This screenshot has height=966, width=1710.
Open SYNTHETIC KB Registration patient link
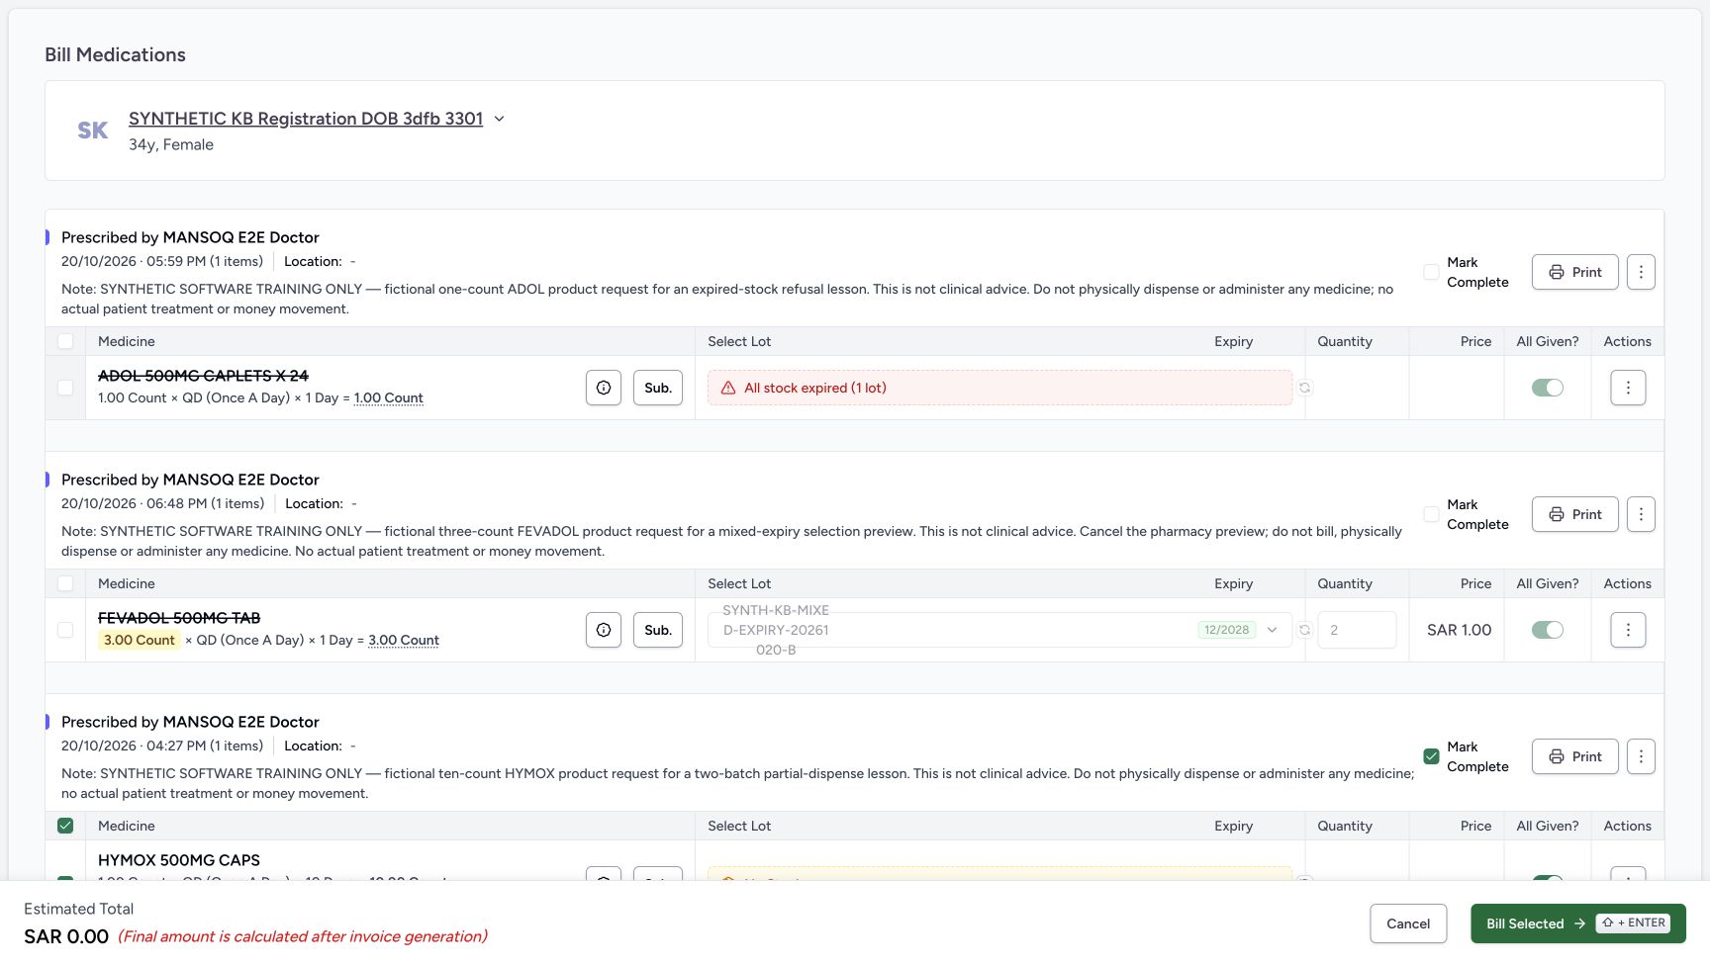[x=306, y=119]
